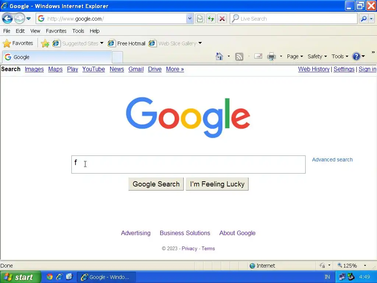Open the Play link

[x=73, y=69]
